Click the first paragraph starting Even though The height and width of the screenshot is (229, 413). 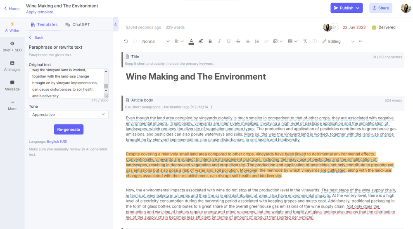pos(261,129)
